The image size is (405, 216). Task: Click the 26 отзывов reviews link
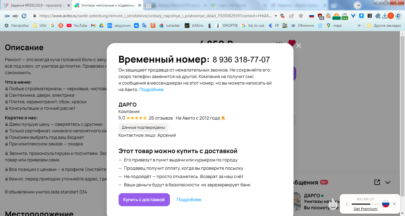click(161, 118)
